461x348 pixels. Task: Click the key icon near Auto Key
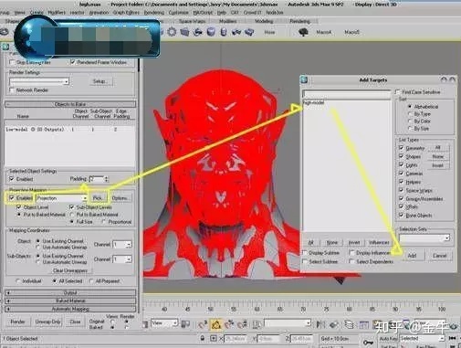[369, 342]
